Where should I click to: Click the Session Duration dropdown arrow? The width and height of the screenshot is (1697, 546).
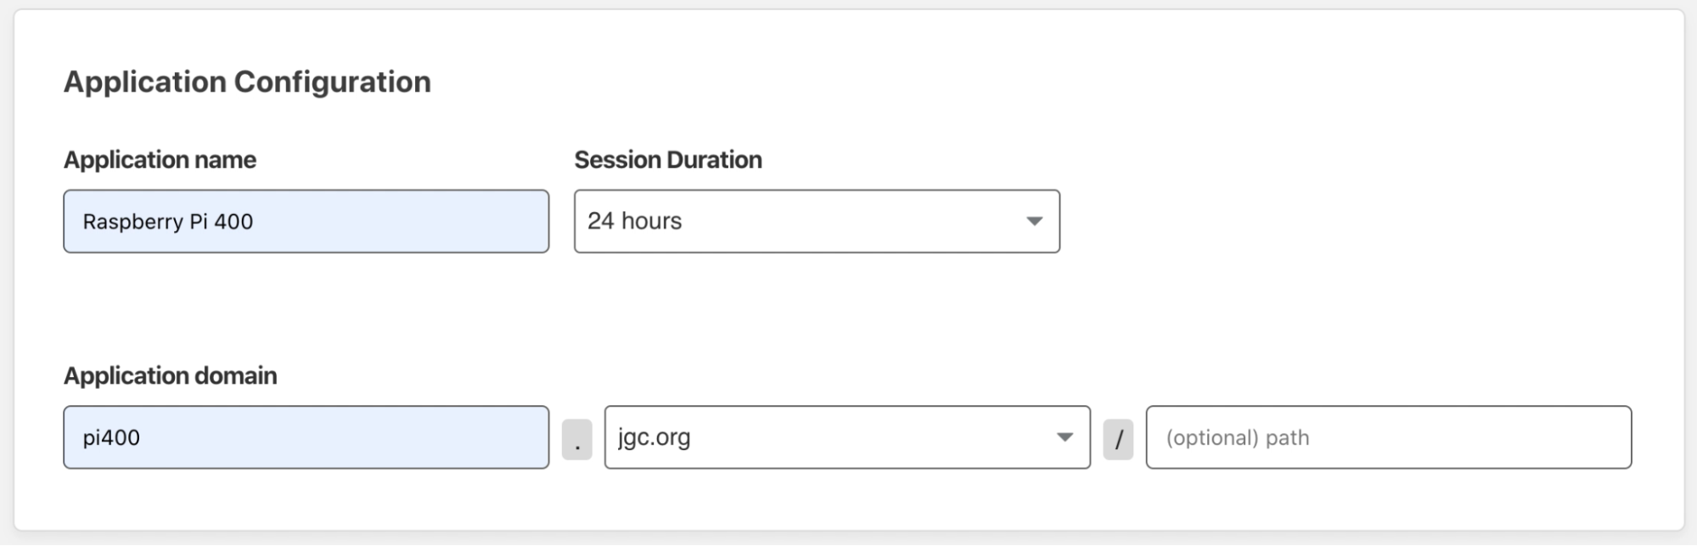point(1034,221)
